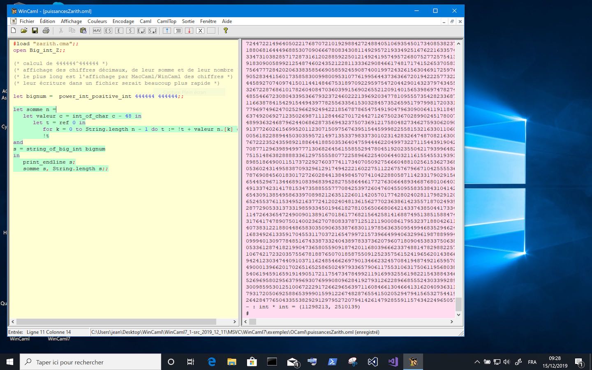Click the output pane vertical scrollbar thumb
The height and width of the screenshot is (370, 592).
458,304
